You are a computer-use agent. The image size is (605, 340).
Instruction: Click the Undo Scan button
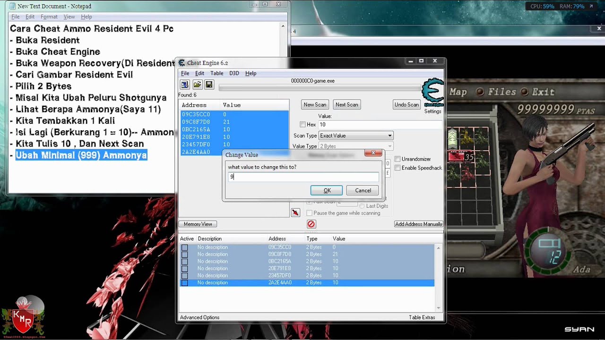[406, 105]
